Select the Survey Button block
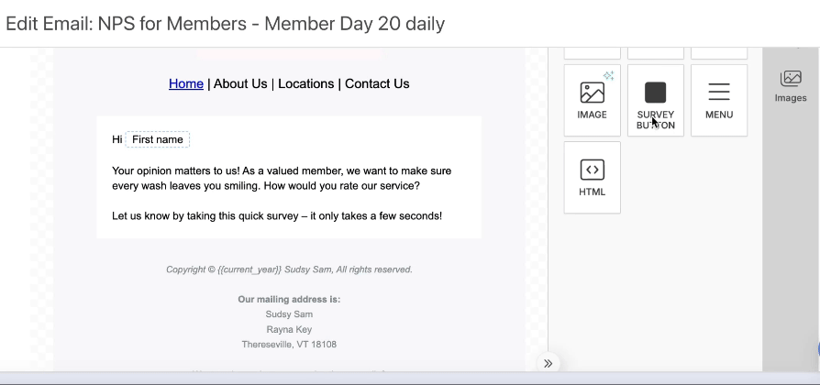820x385 pixels. coord(655,100)
